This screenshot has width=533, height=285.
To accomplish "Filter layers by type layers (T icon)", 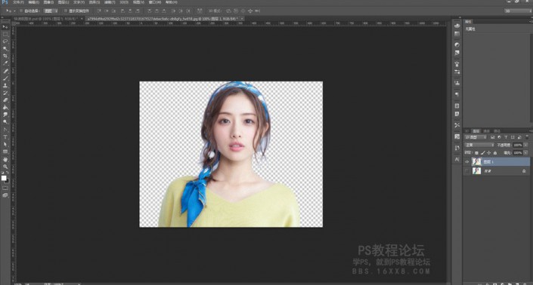I will (506, 137).
